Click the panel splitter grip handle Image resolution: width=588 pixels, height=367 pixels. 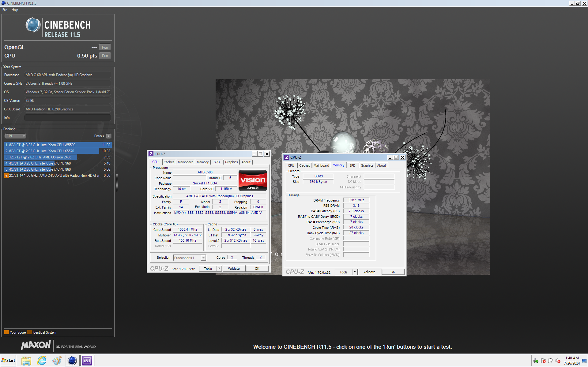pyautogui.click(x=117, y=183)
